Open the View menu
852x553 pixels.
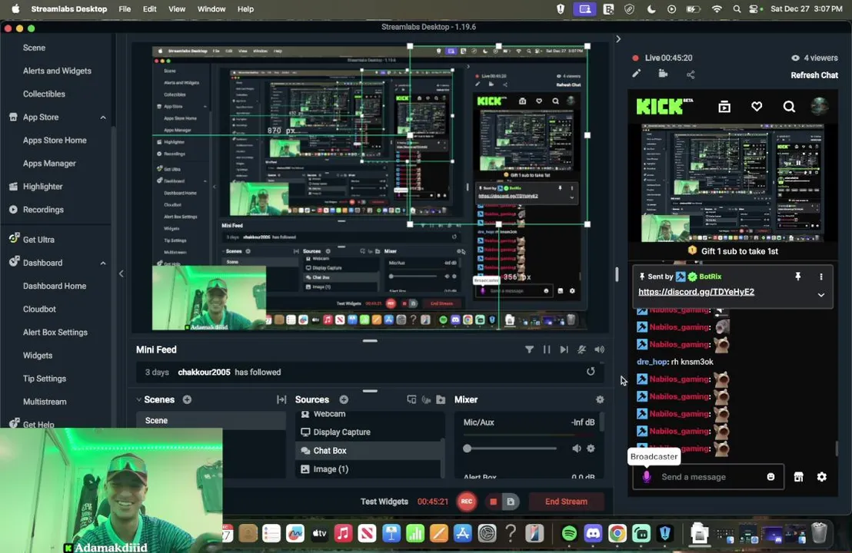[177, 8]
